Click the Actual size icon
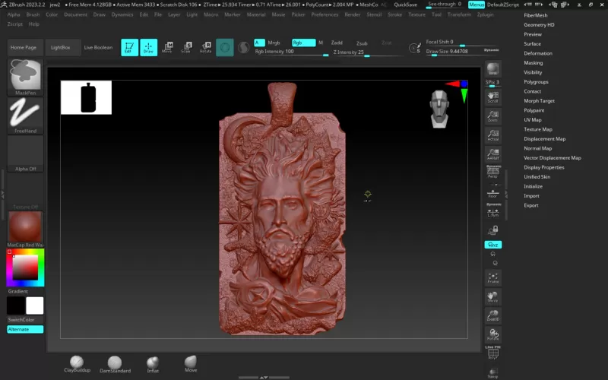This screenshot has width=608, height=380. pyautogui.click(x=492, y=135)
